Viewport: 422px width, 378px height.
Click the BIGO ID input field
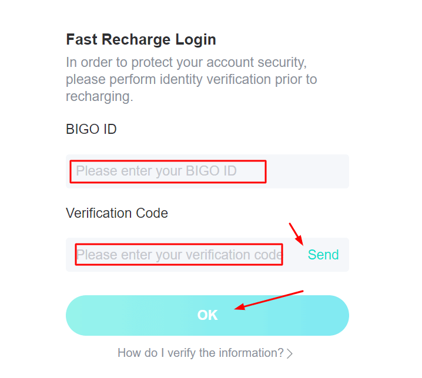[207, 171]
